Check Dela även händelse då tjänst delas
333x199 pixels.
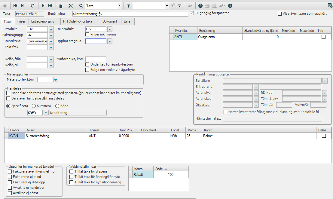8,99
